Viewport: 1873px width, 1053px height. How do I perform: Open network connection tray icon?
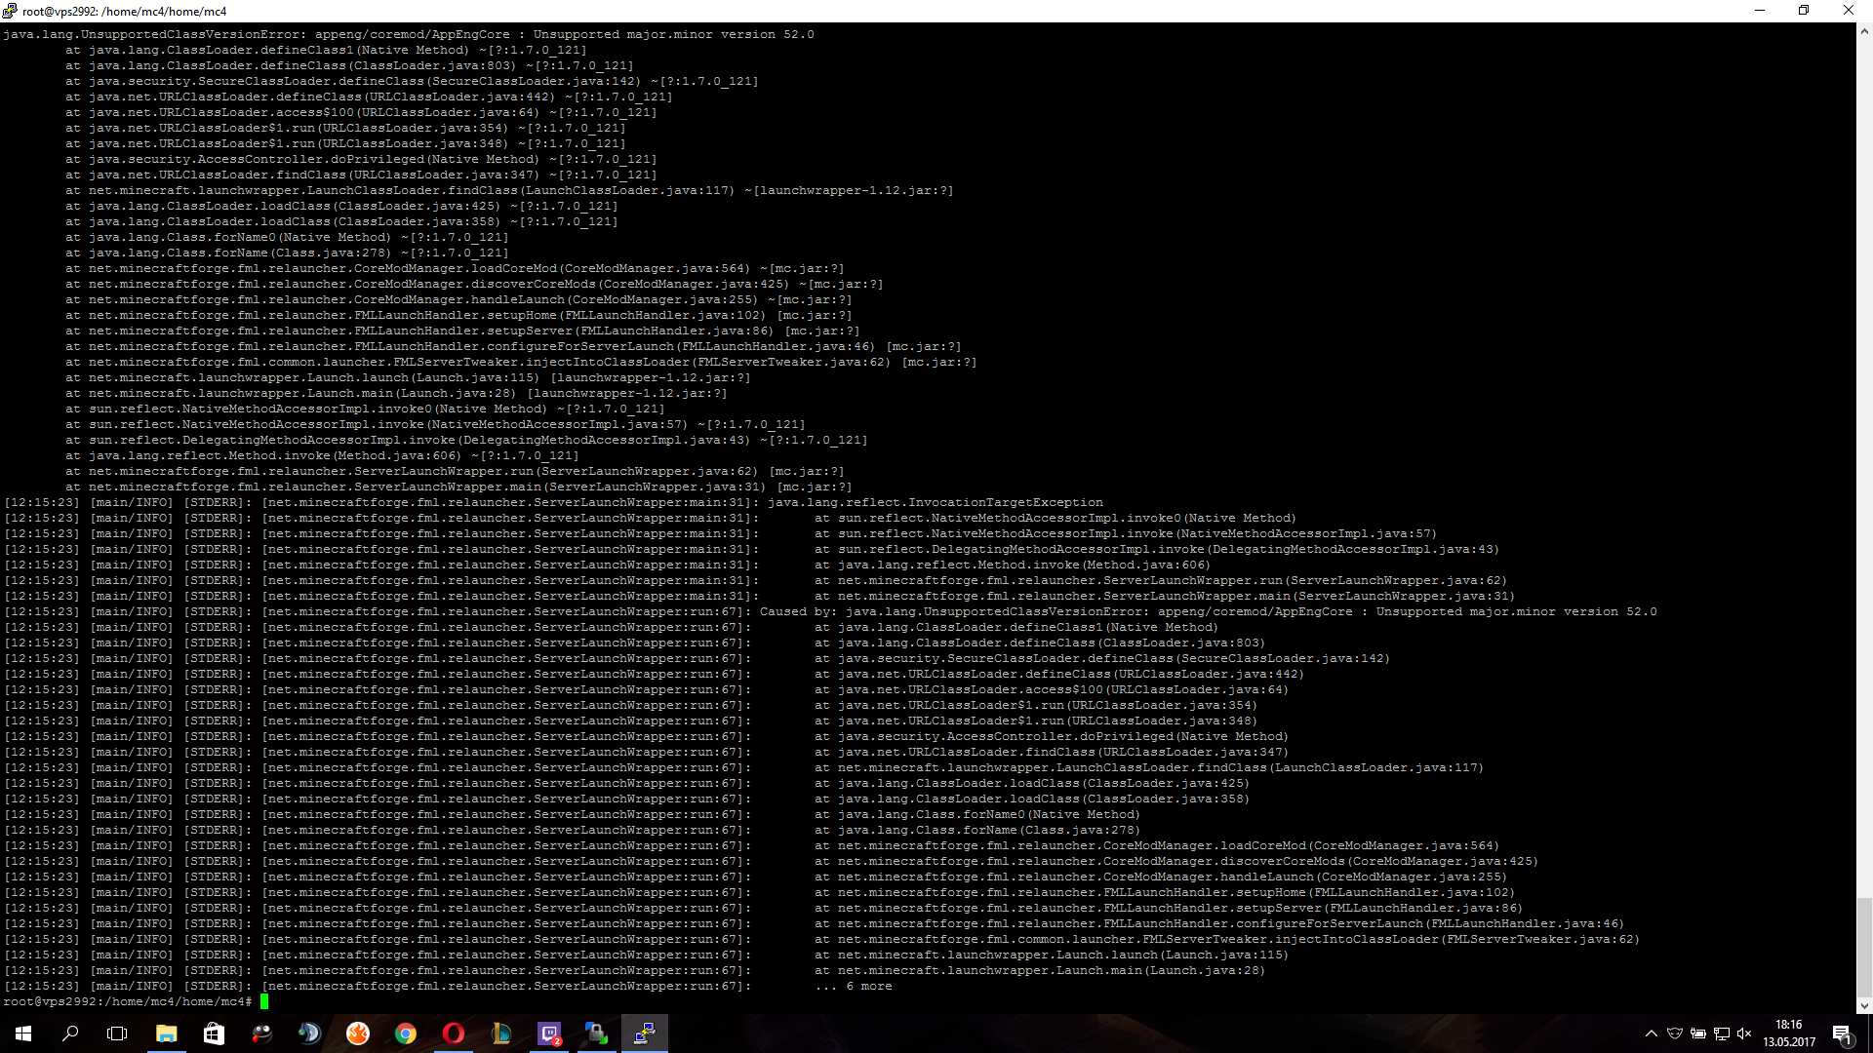click(1721, 1033)
